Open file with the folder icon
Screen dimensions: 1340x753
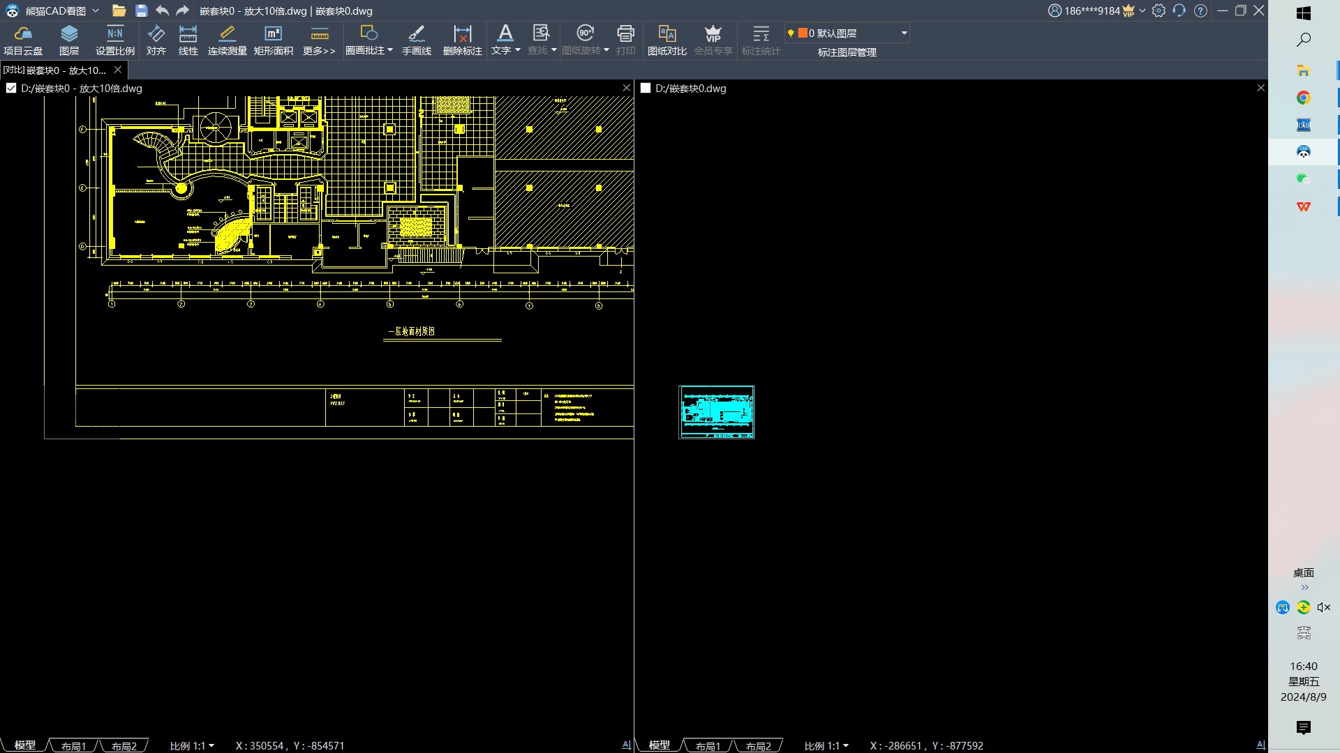[x=119, y=10]
